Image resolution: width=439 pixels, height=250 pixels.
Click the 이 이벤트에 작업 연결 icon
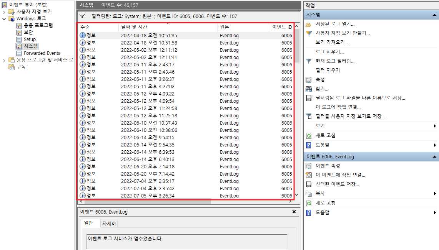pos(309,175)
